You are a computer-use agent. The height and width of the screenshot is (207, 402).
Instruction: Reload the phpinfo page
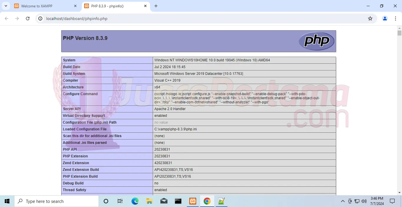click(28, 18)
